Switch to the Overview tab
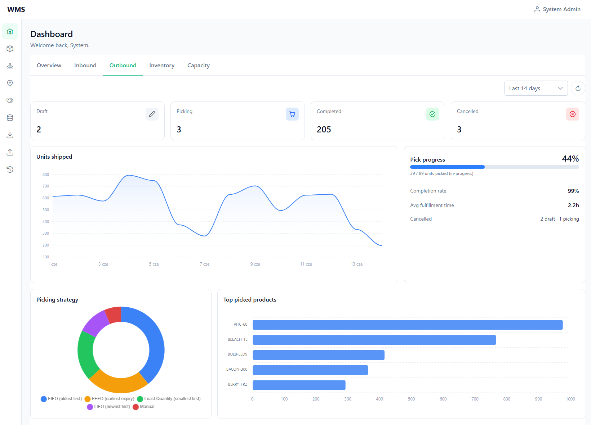Screen dimensions: 591x425 coord(49,65)
